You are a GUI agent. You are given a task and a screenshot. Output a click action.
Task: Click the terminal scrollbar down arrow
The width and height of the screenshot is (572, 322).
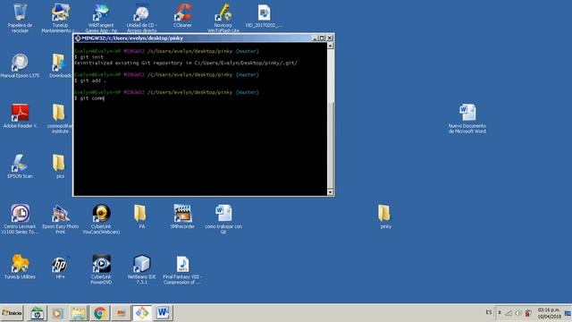[330, 192]
